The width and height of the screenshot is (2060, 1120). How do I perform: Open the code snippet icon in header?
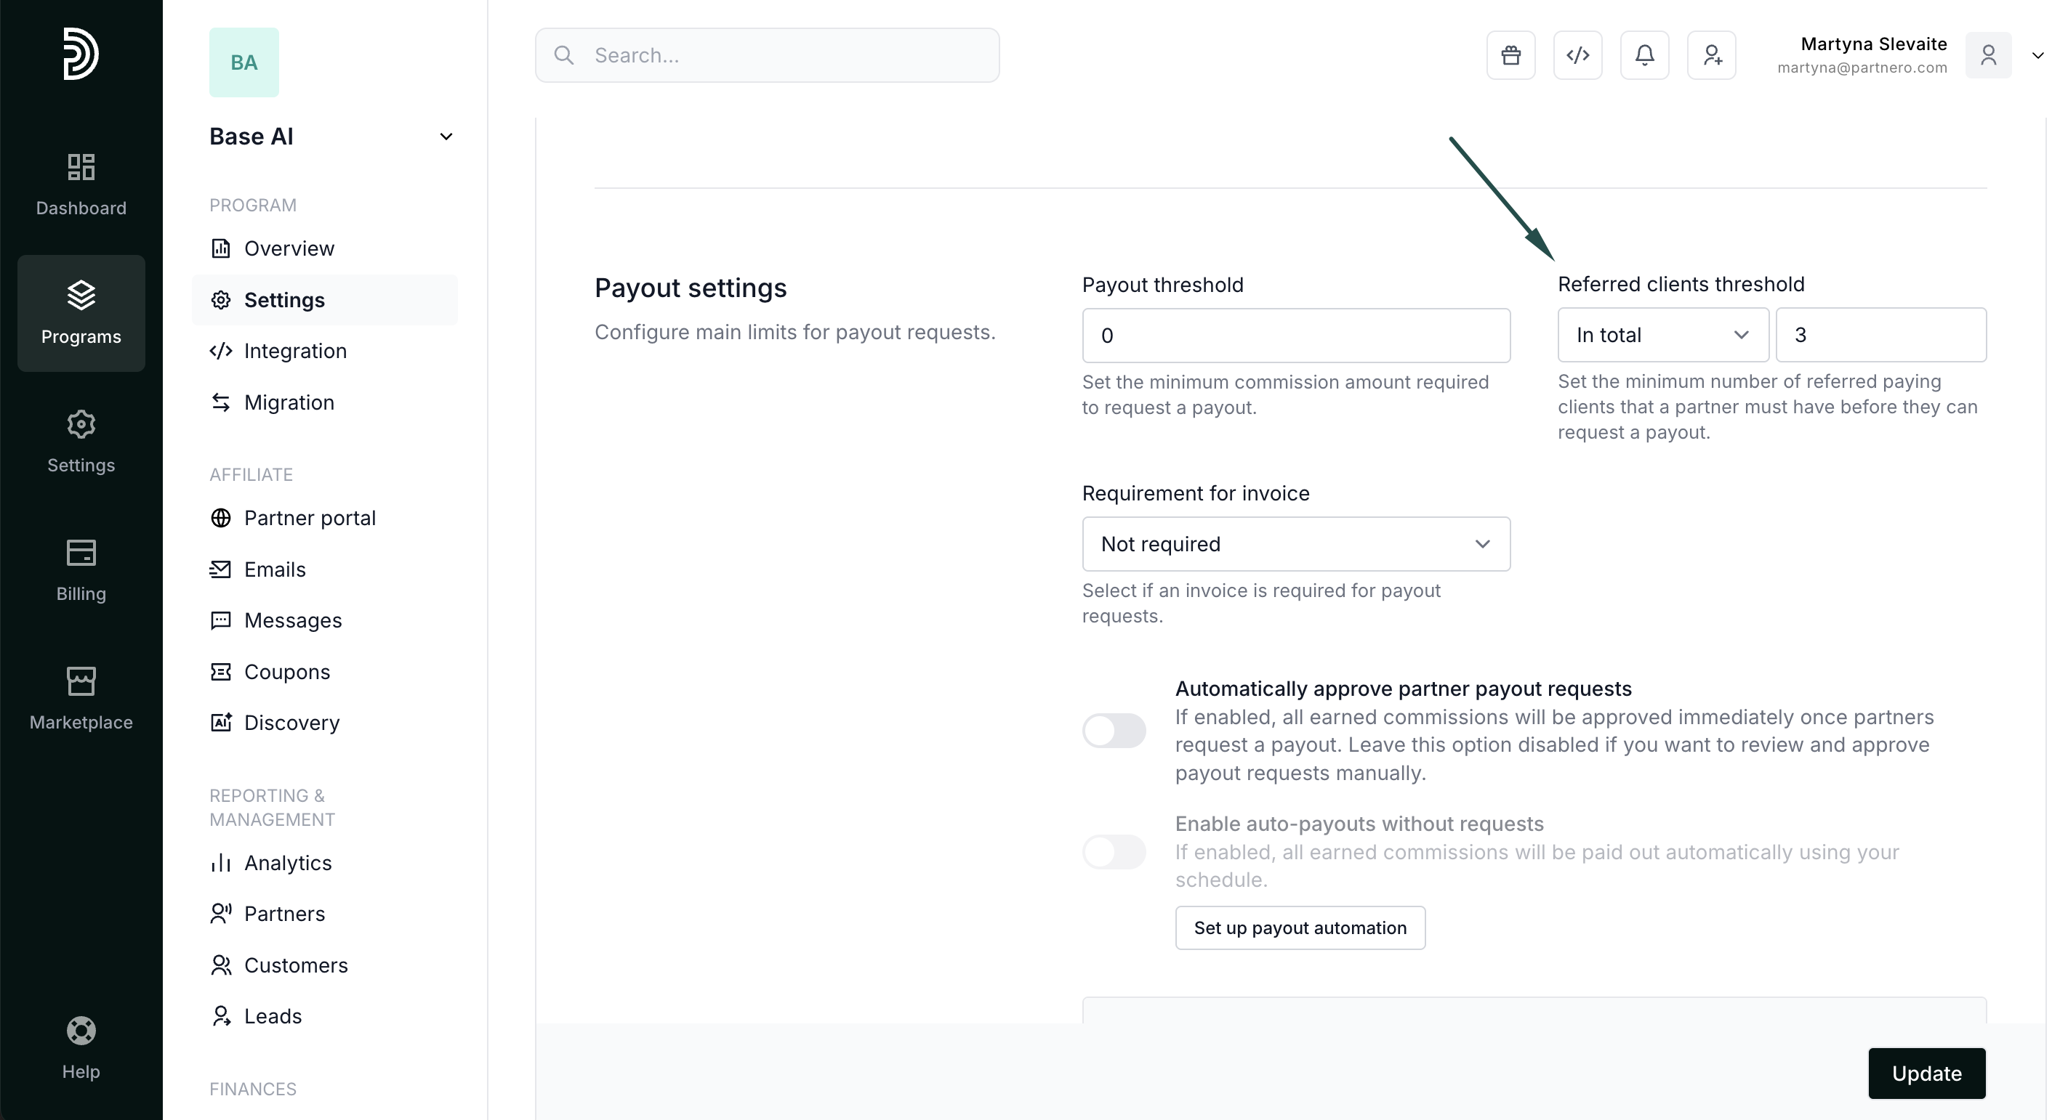(1577, 55)
